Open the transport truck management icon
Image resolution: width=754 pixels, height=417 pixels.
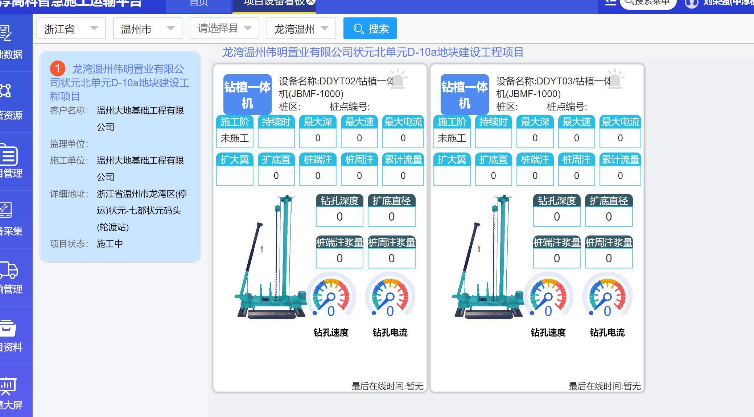(x=8, y=270)
